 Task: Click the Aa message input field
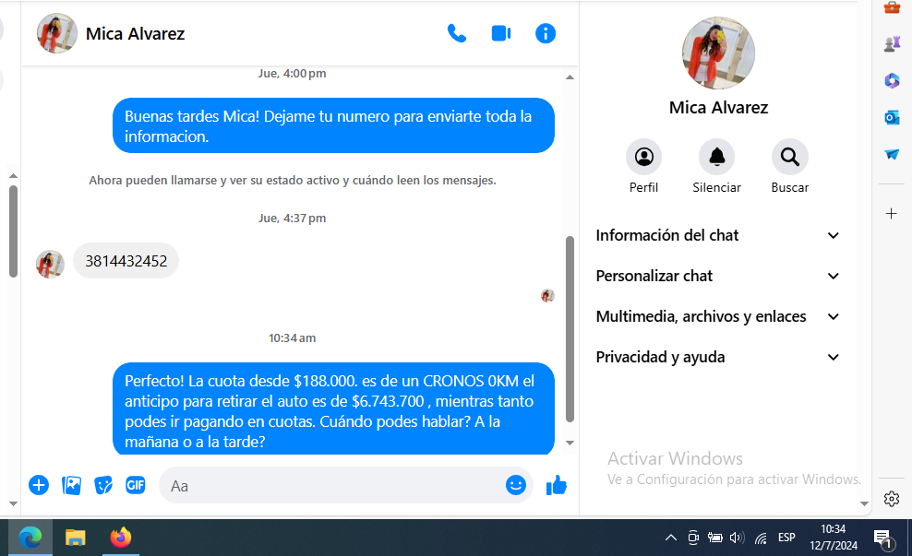tap(332, 485)
